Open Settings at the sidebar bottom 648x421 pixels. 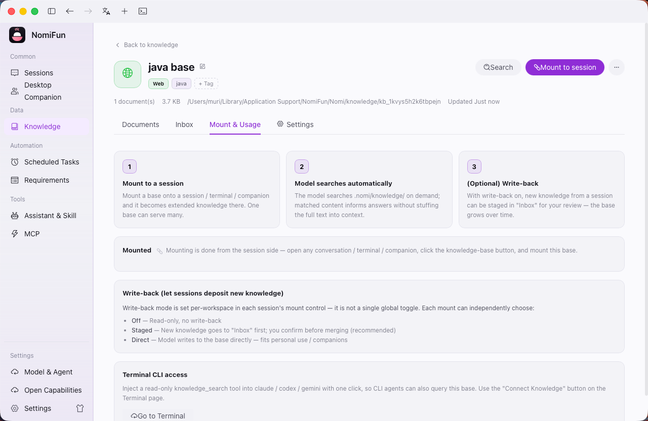click(x=37, y=408)
